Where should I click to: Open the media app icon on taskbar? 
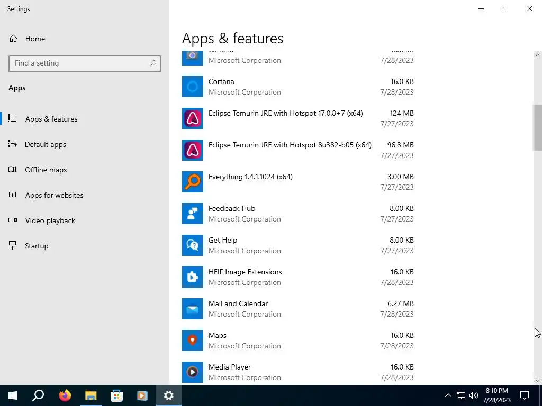(142, 395)
